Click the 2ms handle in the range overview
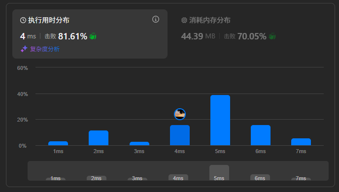 tap(97, 178)
